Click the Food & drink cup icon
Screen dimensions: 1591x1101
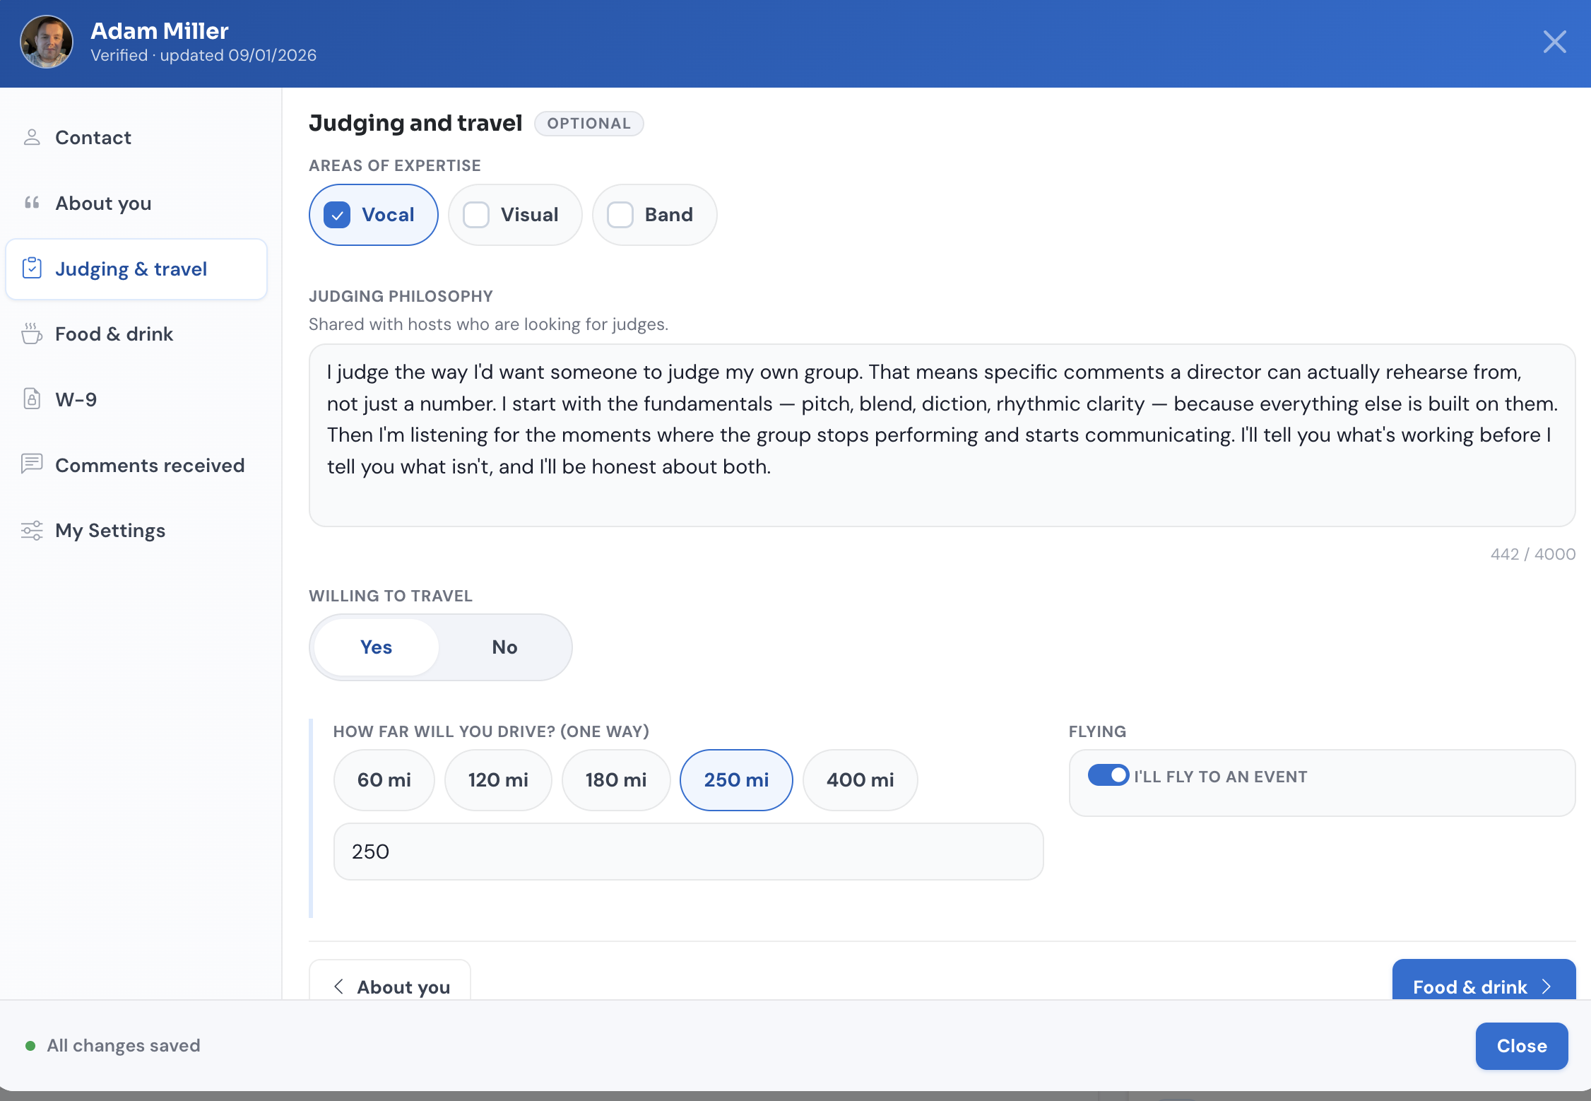click(x=32, y=334)
